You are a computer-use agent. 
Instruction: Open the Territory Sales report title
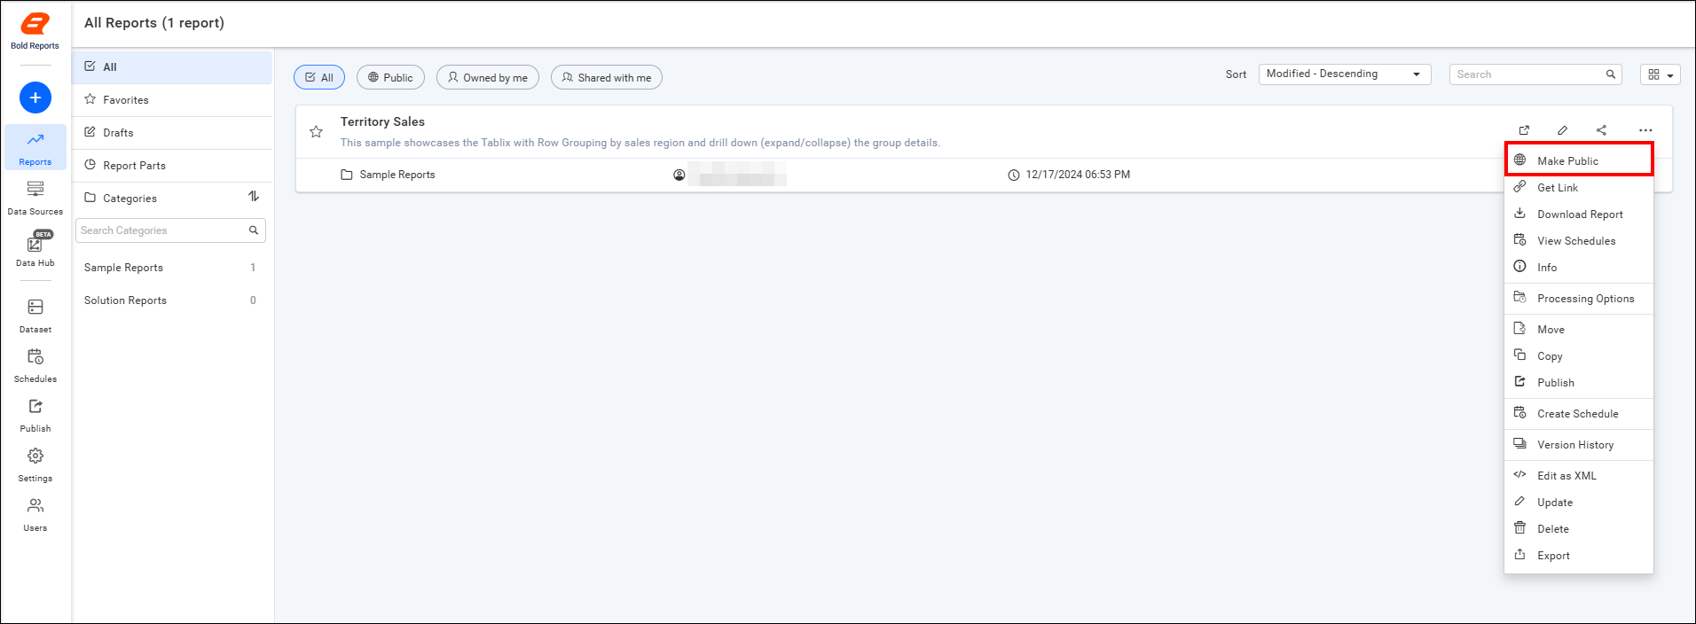[382, 121]
